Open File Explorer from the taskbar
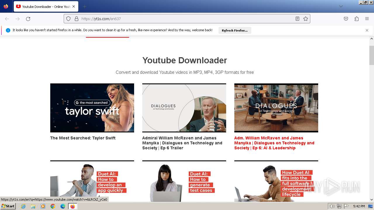 click(33, 206)
